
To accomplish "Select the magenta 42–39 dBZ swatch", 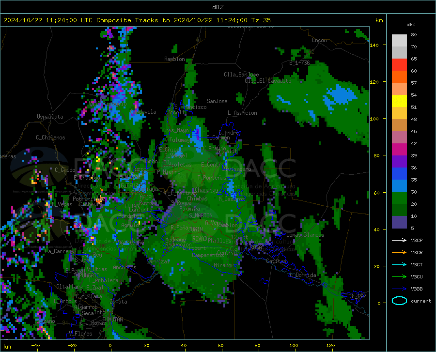I will [399, 150].
